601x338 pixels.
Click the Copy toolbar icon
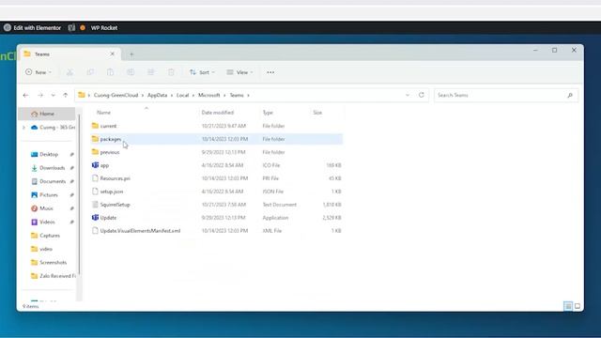point(90,72)
